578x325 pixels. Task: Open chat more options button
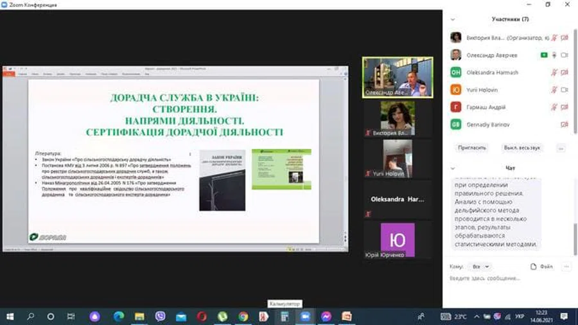coord(566,267)
